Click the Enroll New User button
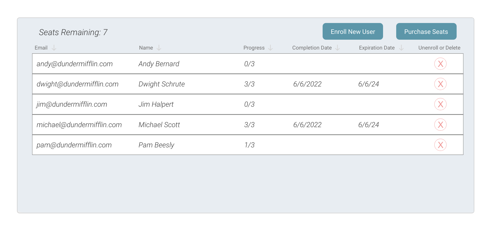 click(x=353, y=31)
